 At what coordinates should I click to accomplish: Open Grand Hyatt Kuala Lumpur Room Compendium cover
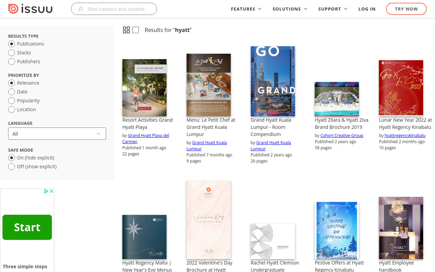pyautogui.click(x=273, y=81)
